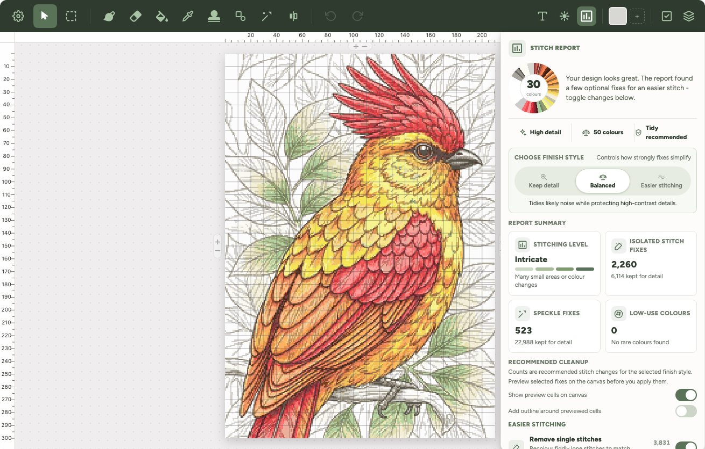This screenshot has width=705, height=449.
Task: Open the Isolated Stitch Fixes card
Action: (x=651, y=264)
